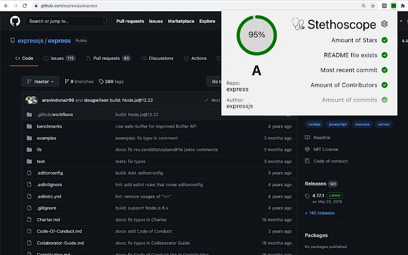The height and width of the screenshot is (255, 408).
Task: Open the extensions puzzle icon
Action: click(x=403, y=6)
